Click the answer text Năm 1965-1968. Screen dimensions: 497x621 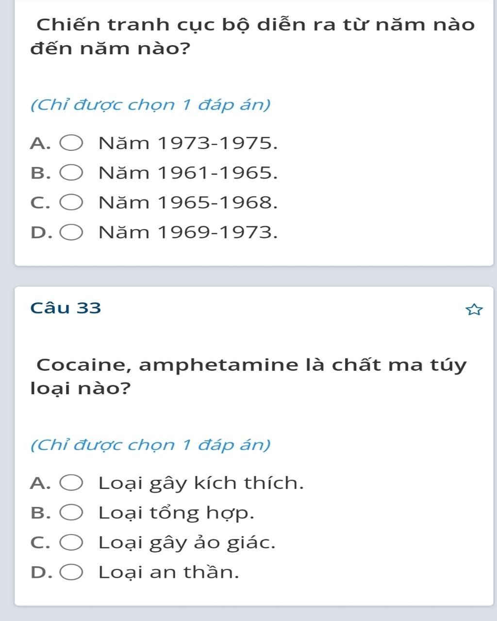tap(188, 203)
